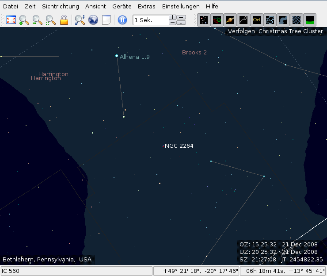Toggle full screen mode icon
Screen dimensions: 327x276
pyautogui.click(x=11, y=20)
